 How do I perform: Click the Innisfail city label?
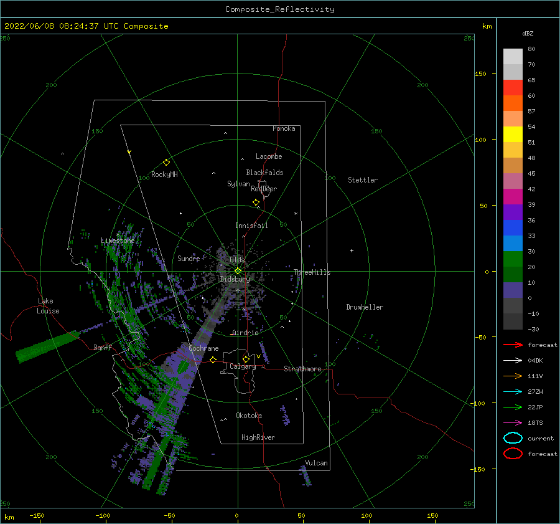point(251,226)
